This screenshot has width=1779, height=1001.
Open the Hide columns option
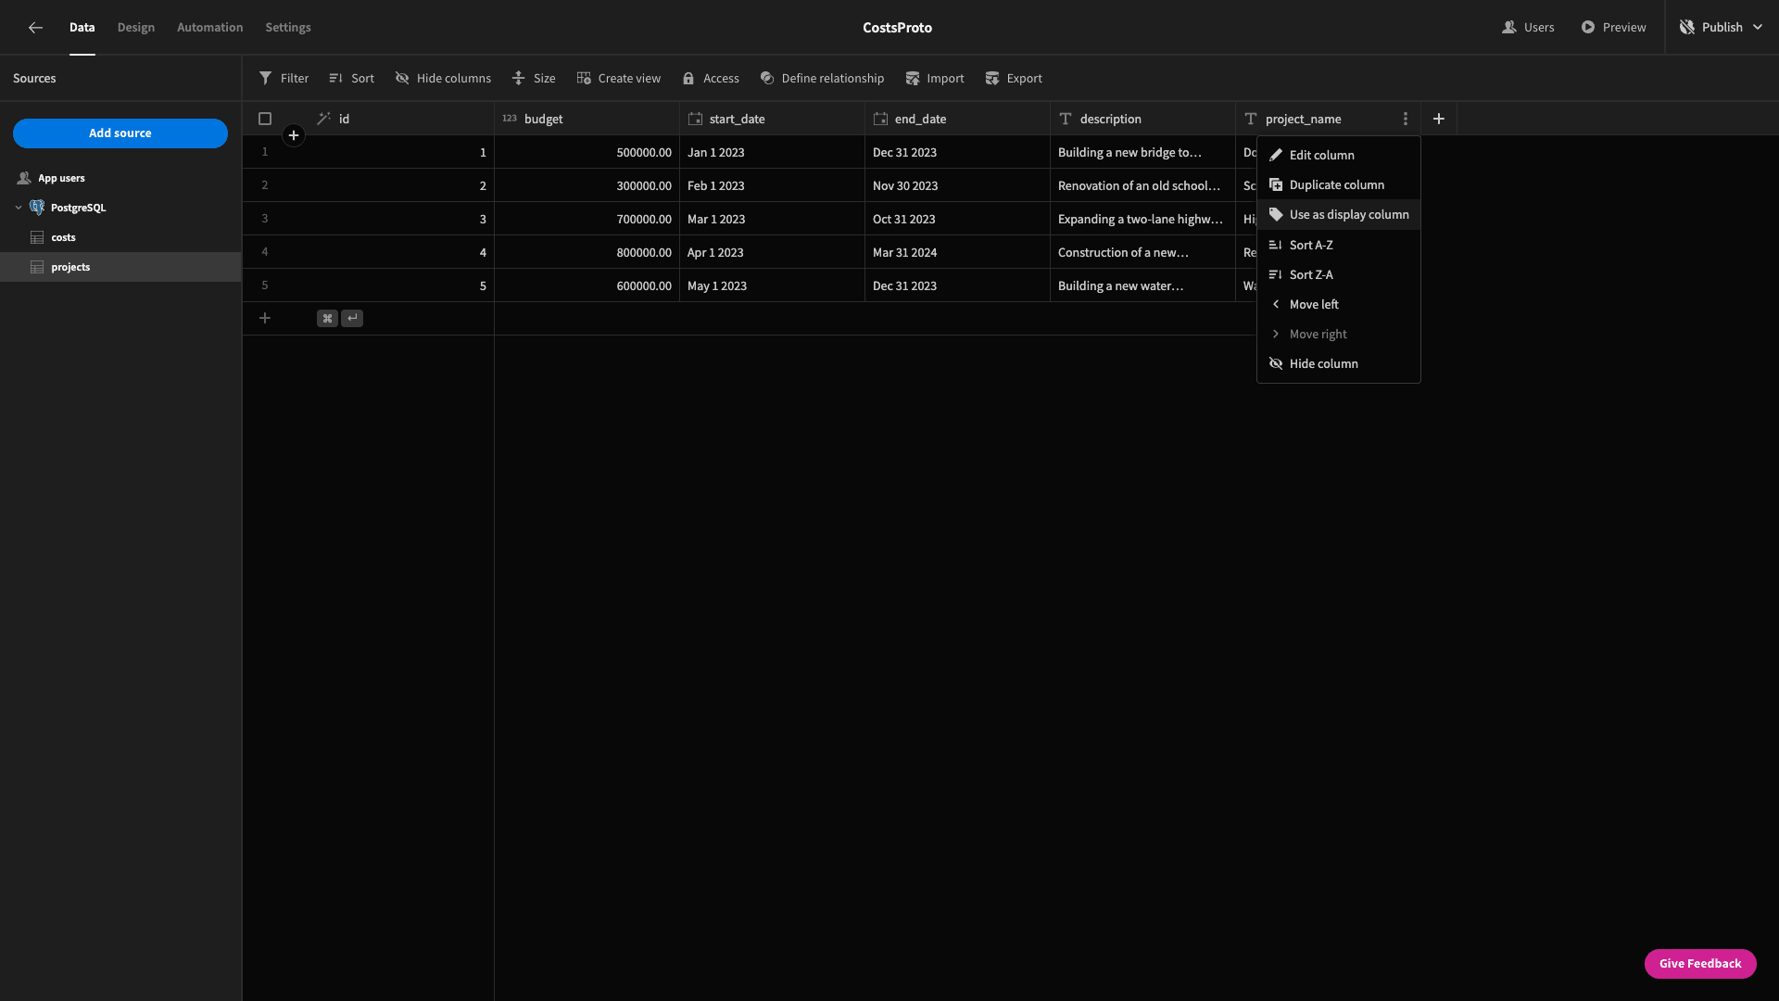point(443,78)
